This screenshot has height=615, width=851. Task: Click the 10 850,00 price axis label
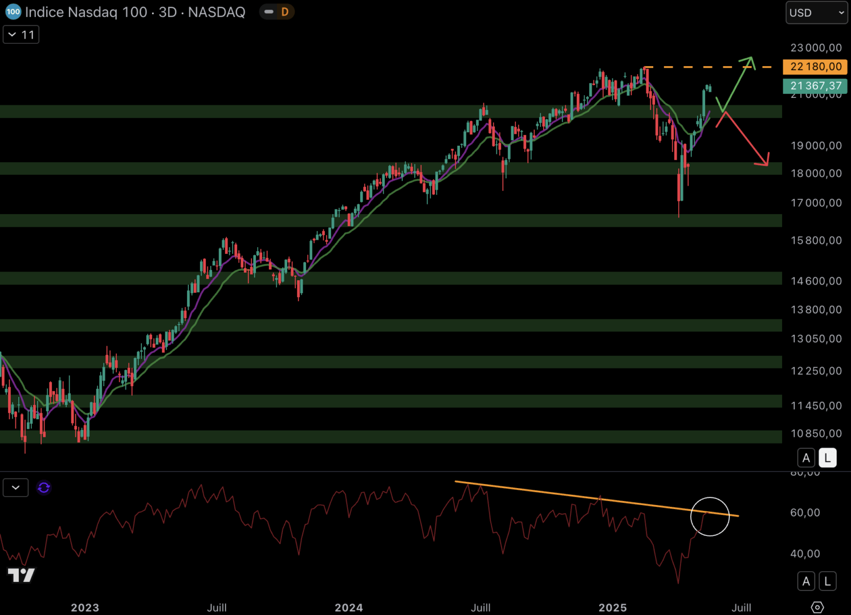tap(816, 433)
